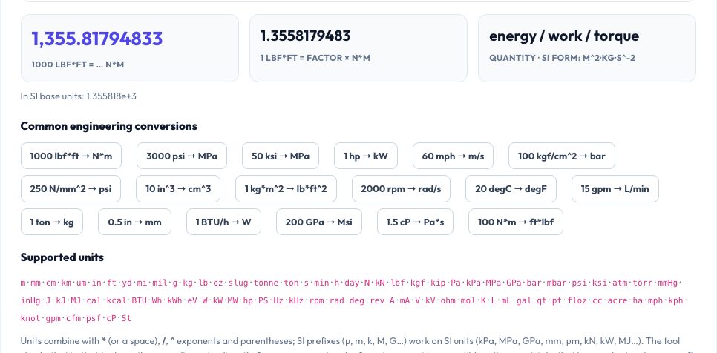Click the 'Common engineering conversions' heading

pos(109,126)
